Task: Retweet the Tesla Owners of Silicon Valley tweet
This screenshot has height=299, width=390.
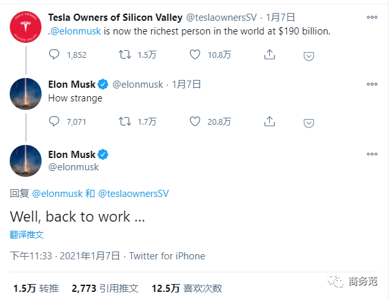Action: tap(125, 55)
